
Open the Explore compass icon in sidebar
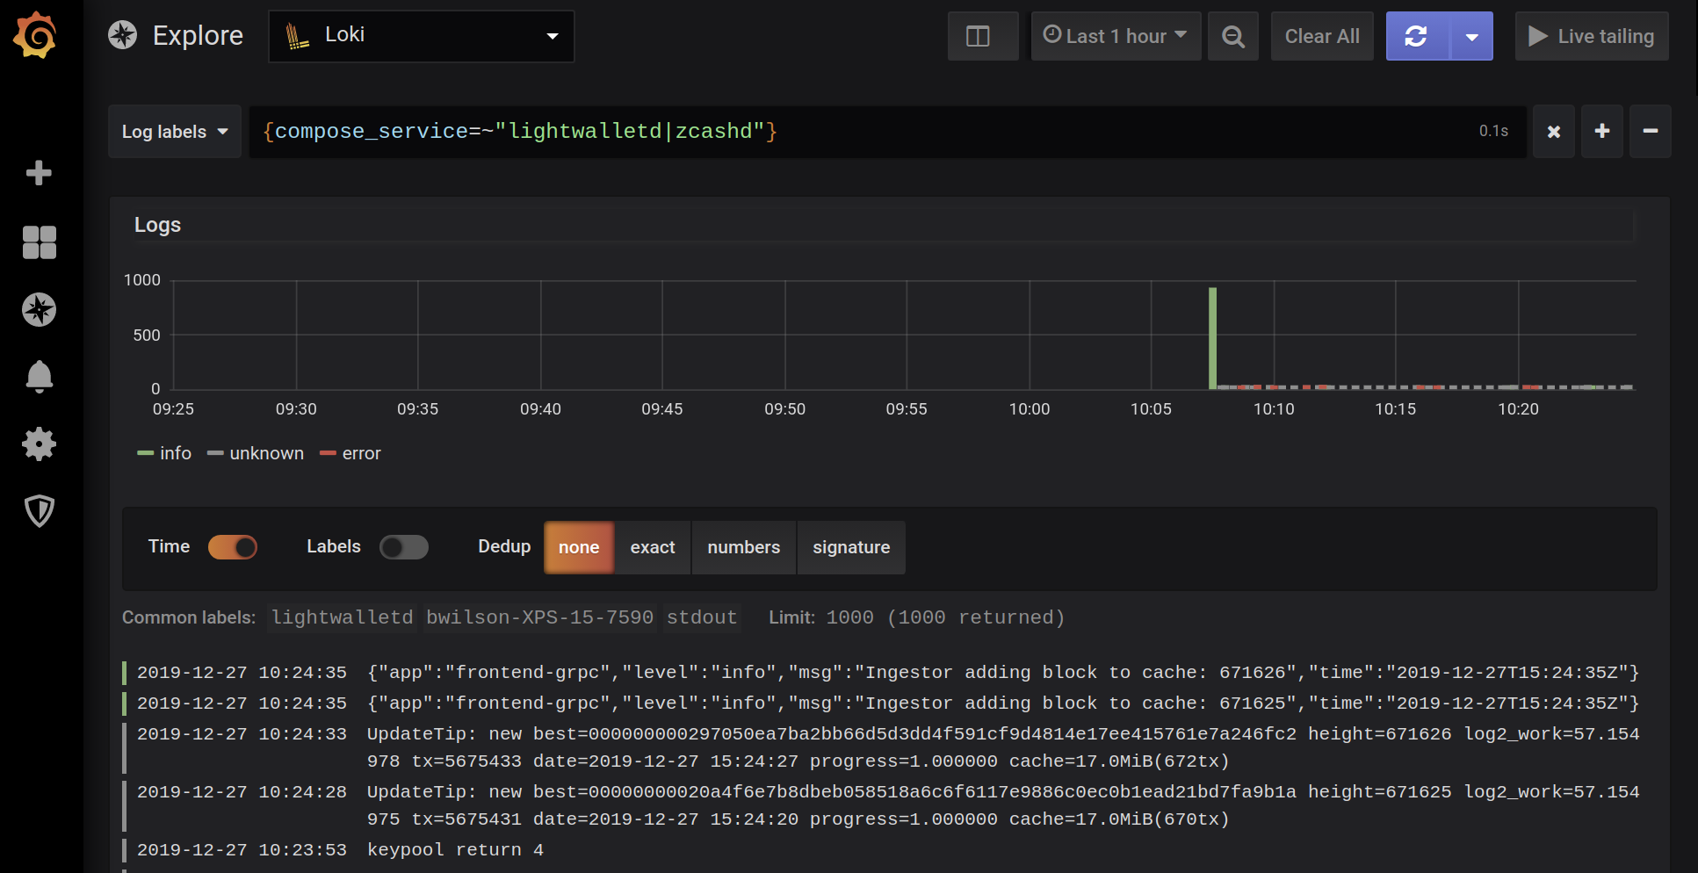coord(39,310)
